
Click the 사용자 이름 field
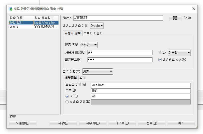point(120,53)
